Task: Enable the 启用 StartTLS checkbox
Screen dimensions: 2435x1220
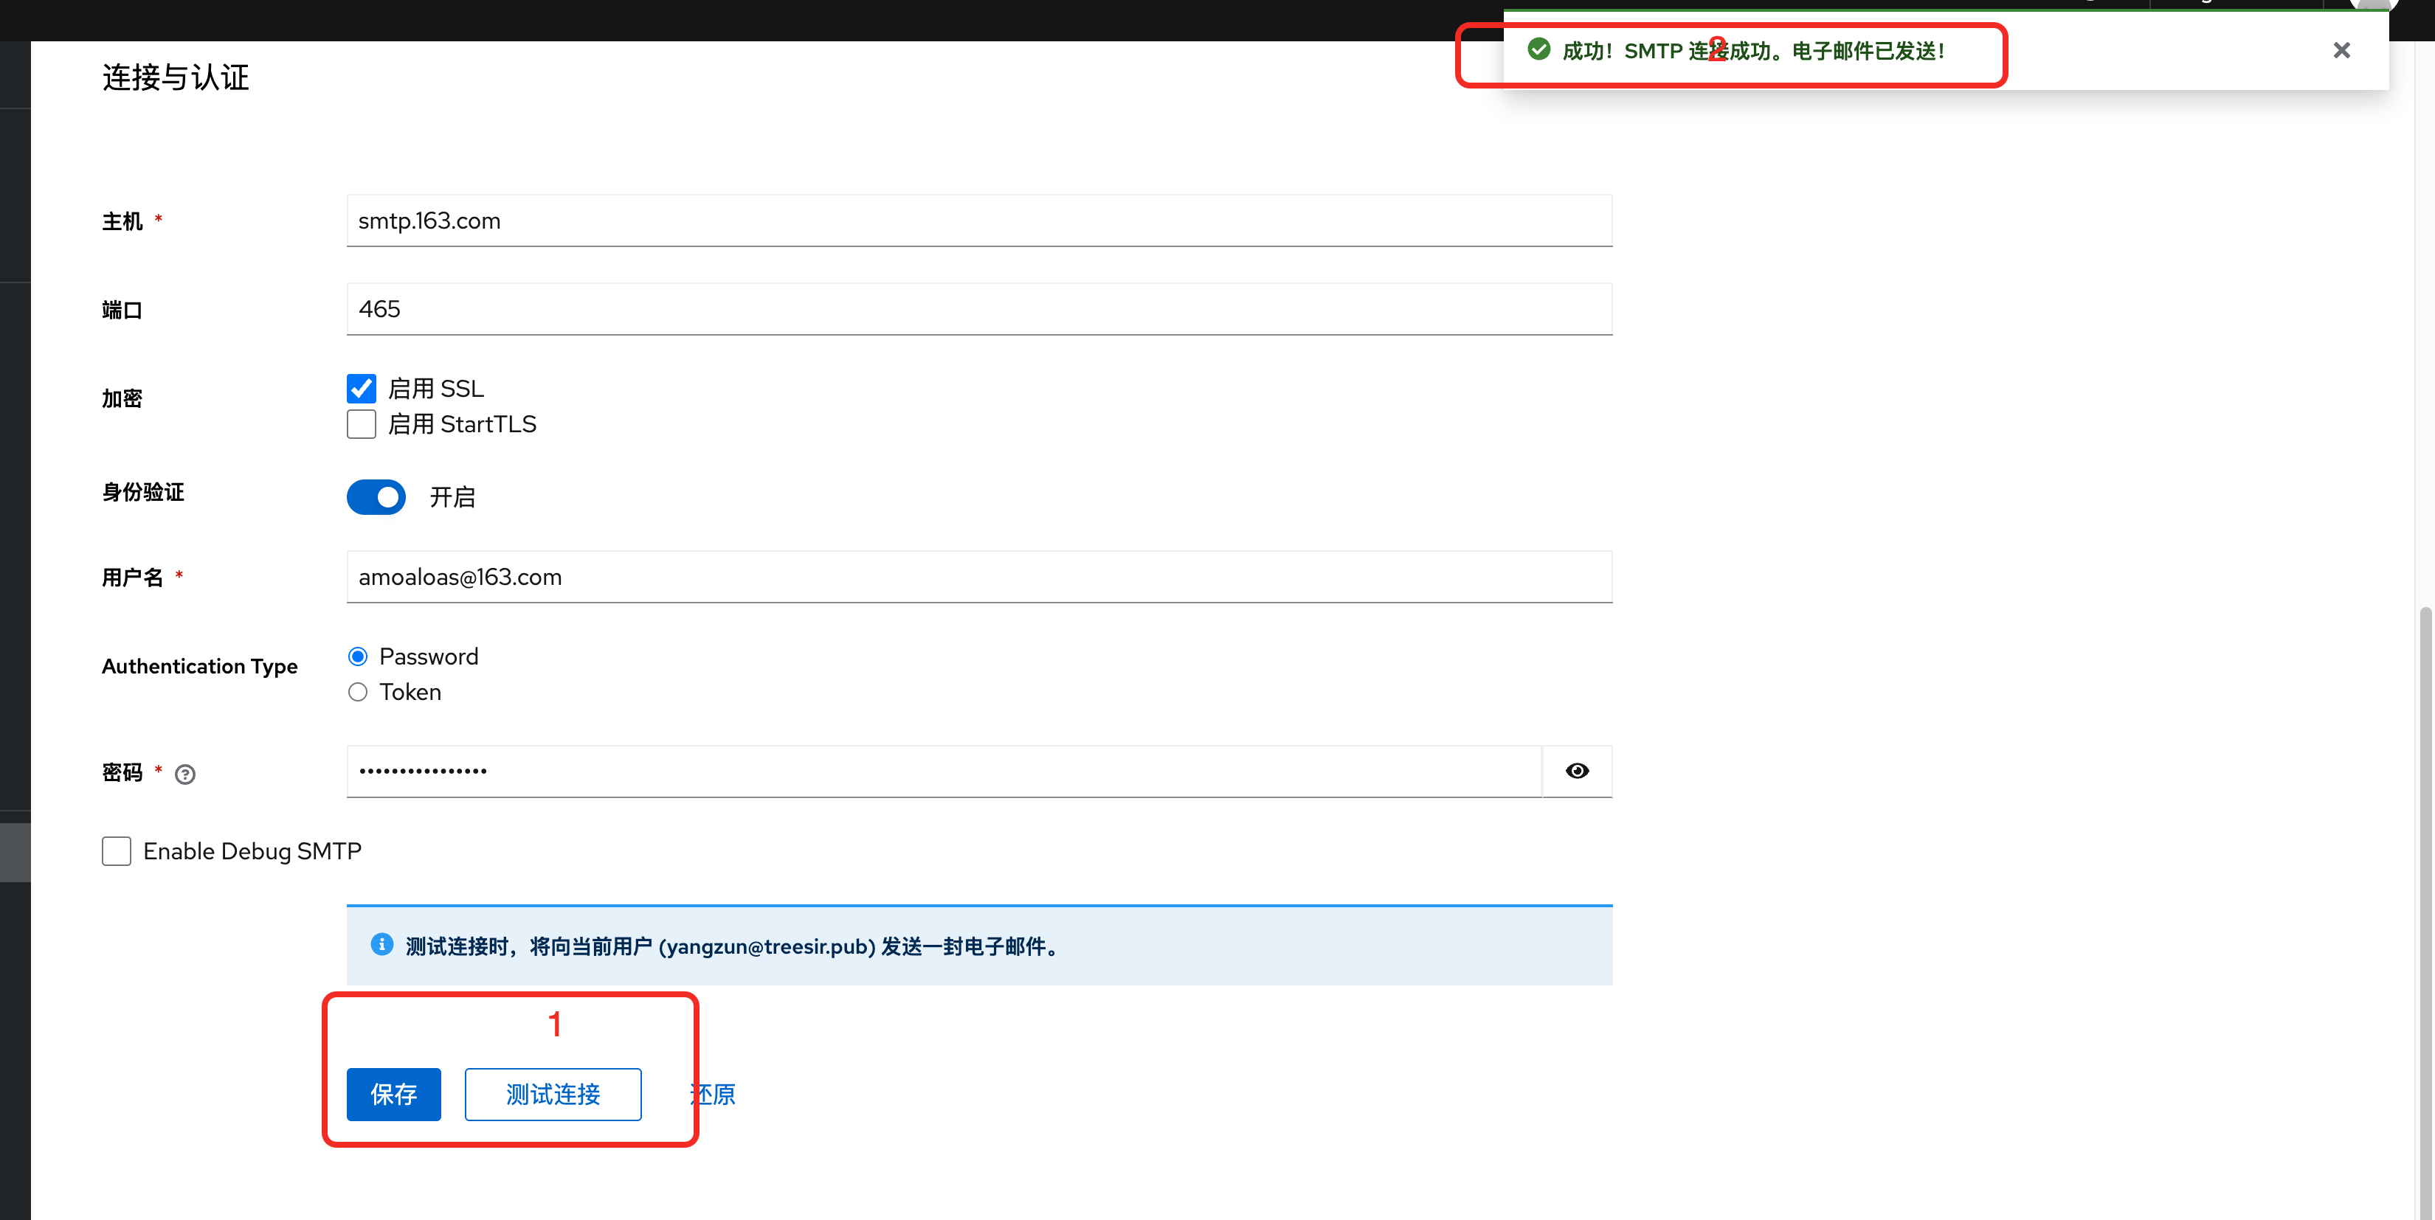Action: tap(361, 424)
